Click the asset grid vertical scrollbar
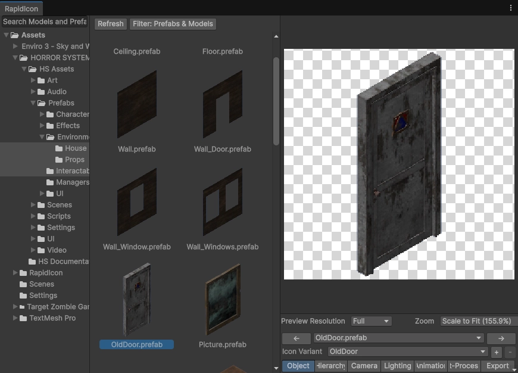The width and height of the screenshot is (518, 373). pyautogui.click(x=276, y=101)
